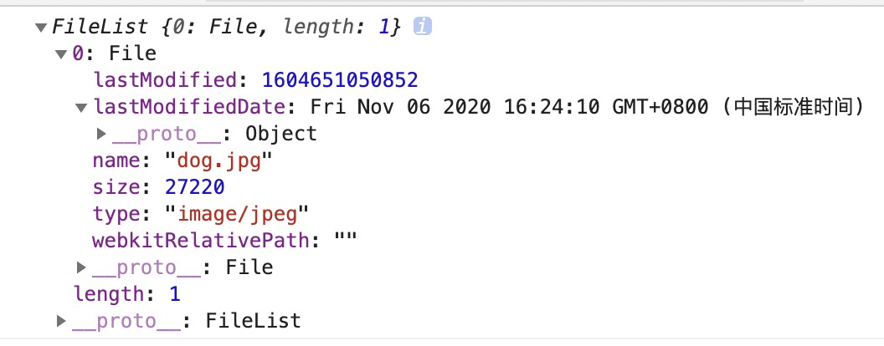The width and height of the screenshot is (884, 346).
Task: Click the lastModified timestamp value
Action: point(340,80)
